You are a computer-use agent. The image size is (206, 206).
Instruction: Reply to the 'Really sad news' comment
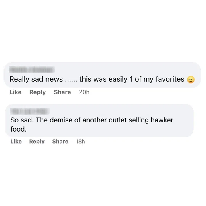pyautogui.click(x=37, y=92)
